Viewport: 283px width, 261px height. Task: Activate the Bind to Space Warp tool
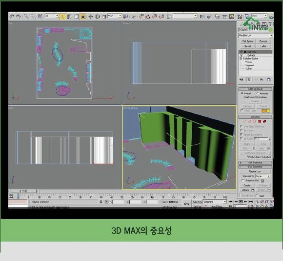[x=40, y=17]
